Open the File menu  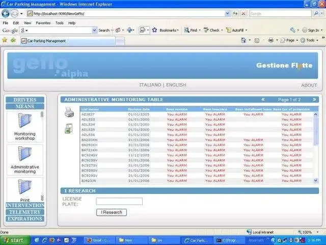click(6, 23)
